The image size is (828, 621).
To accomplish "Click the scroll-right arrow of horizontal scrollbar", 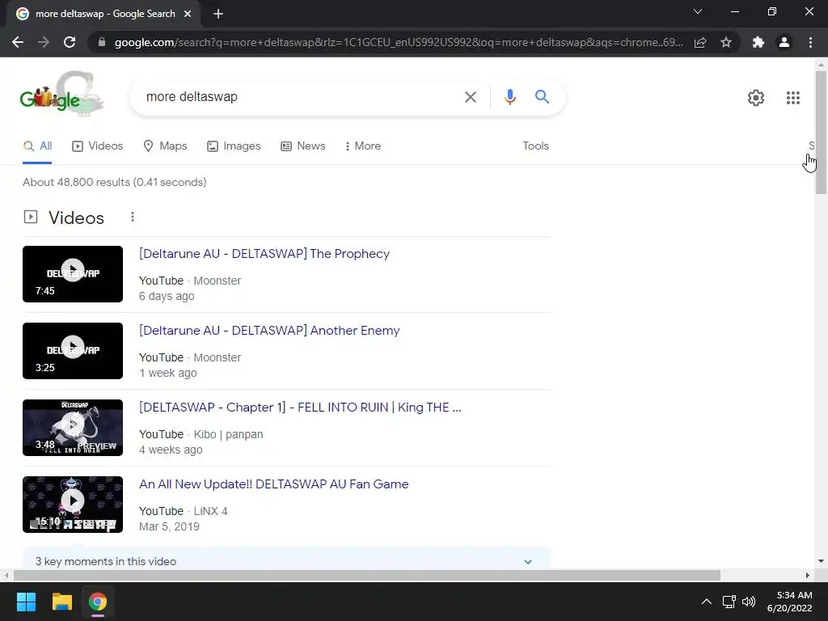I will pos(808,575).
